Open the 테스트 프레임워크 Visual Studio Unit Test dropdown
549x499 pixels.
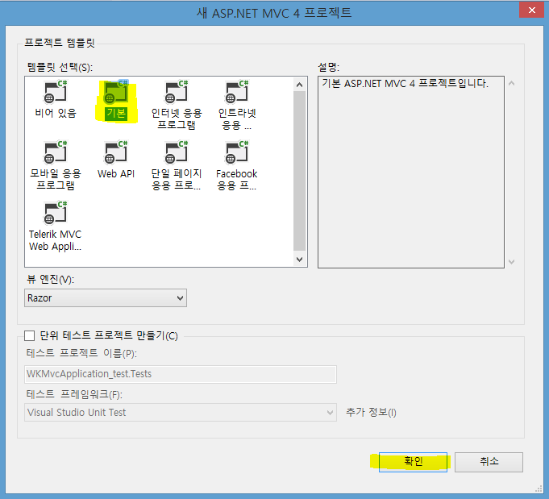click(181, 413)
